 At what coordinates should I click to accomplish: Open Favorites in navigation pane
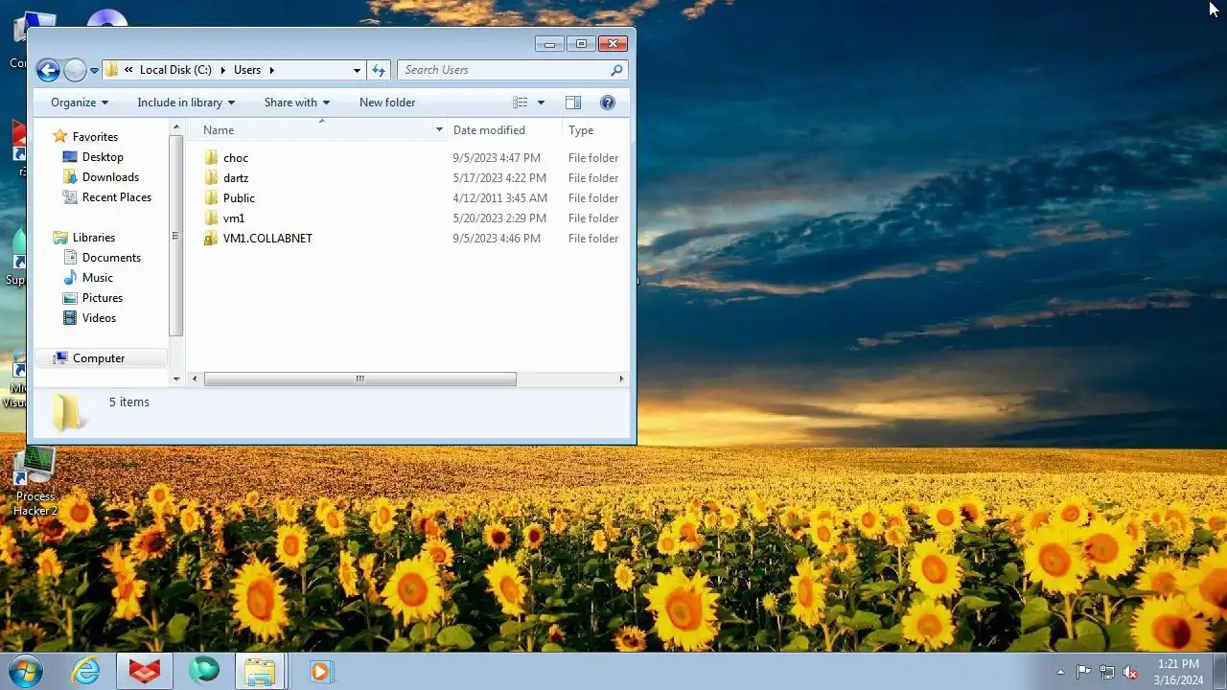pos(95,137)
